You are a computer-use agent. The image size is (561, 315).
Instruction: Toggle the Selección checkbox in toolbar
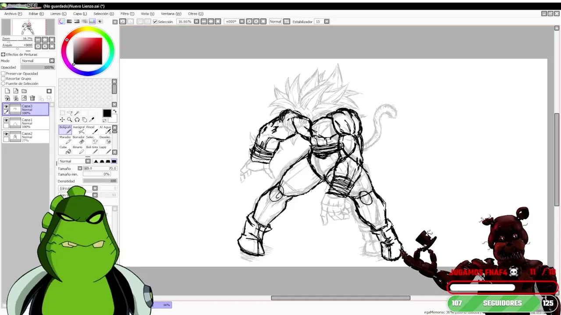point(155,21)
